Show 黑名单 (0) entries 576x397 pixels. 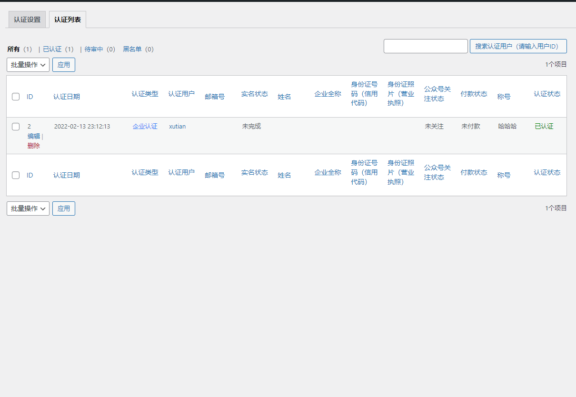[139, 49]
